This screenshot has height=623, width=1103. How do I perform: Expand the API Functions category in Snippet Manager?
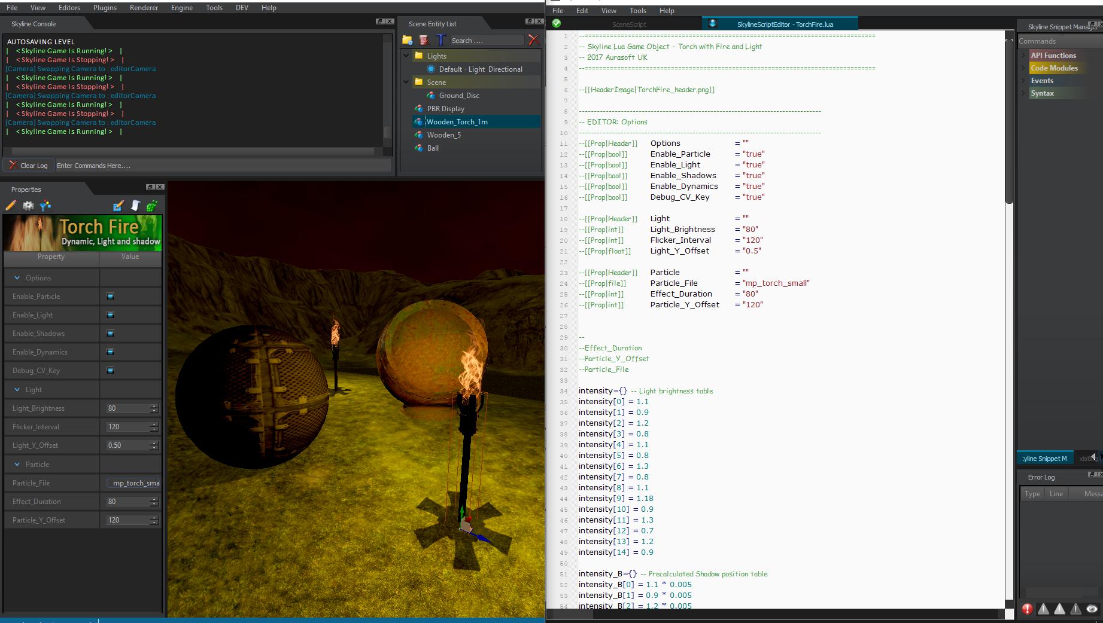[x=1022, y=55]
